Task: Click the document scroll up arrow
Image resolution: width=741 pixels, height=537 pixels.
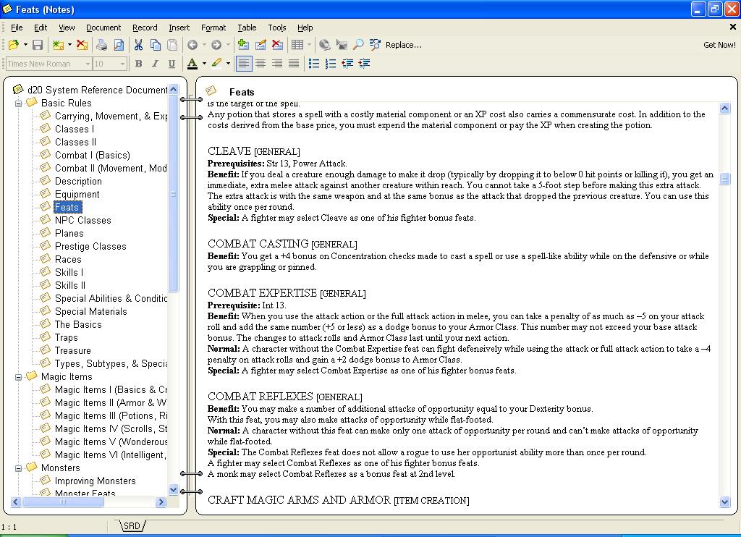Action: tap(724, 109)
